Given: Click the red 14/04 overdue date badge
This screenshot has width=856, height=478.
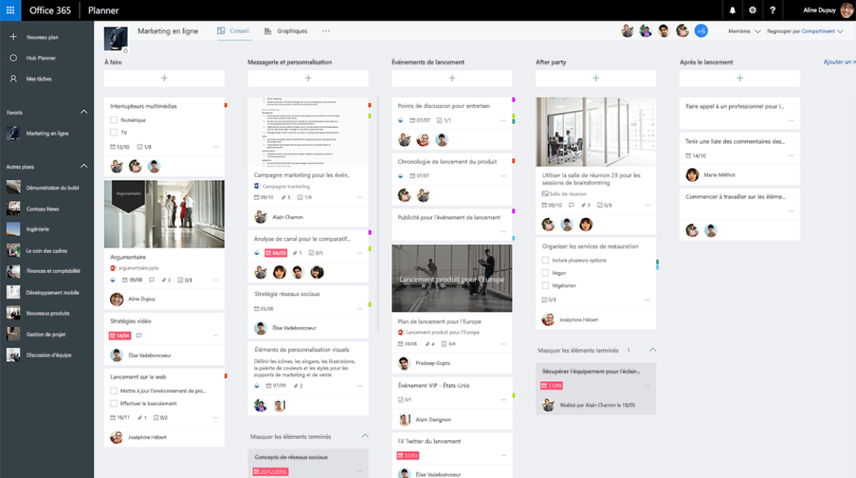Looking at the screenshot, I should 120,336.
